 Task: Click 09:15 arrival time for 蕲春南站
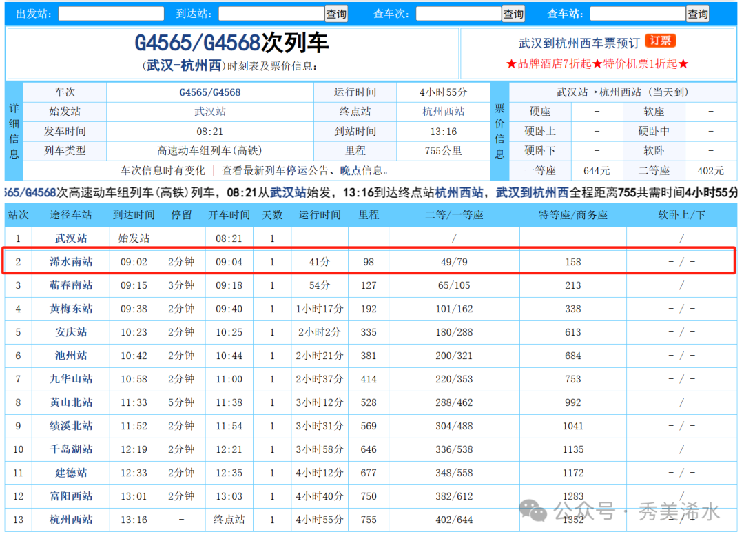pyautogui.click(x=134, y=286)
